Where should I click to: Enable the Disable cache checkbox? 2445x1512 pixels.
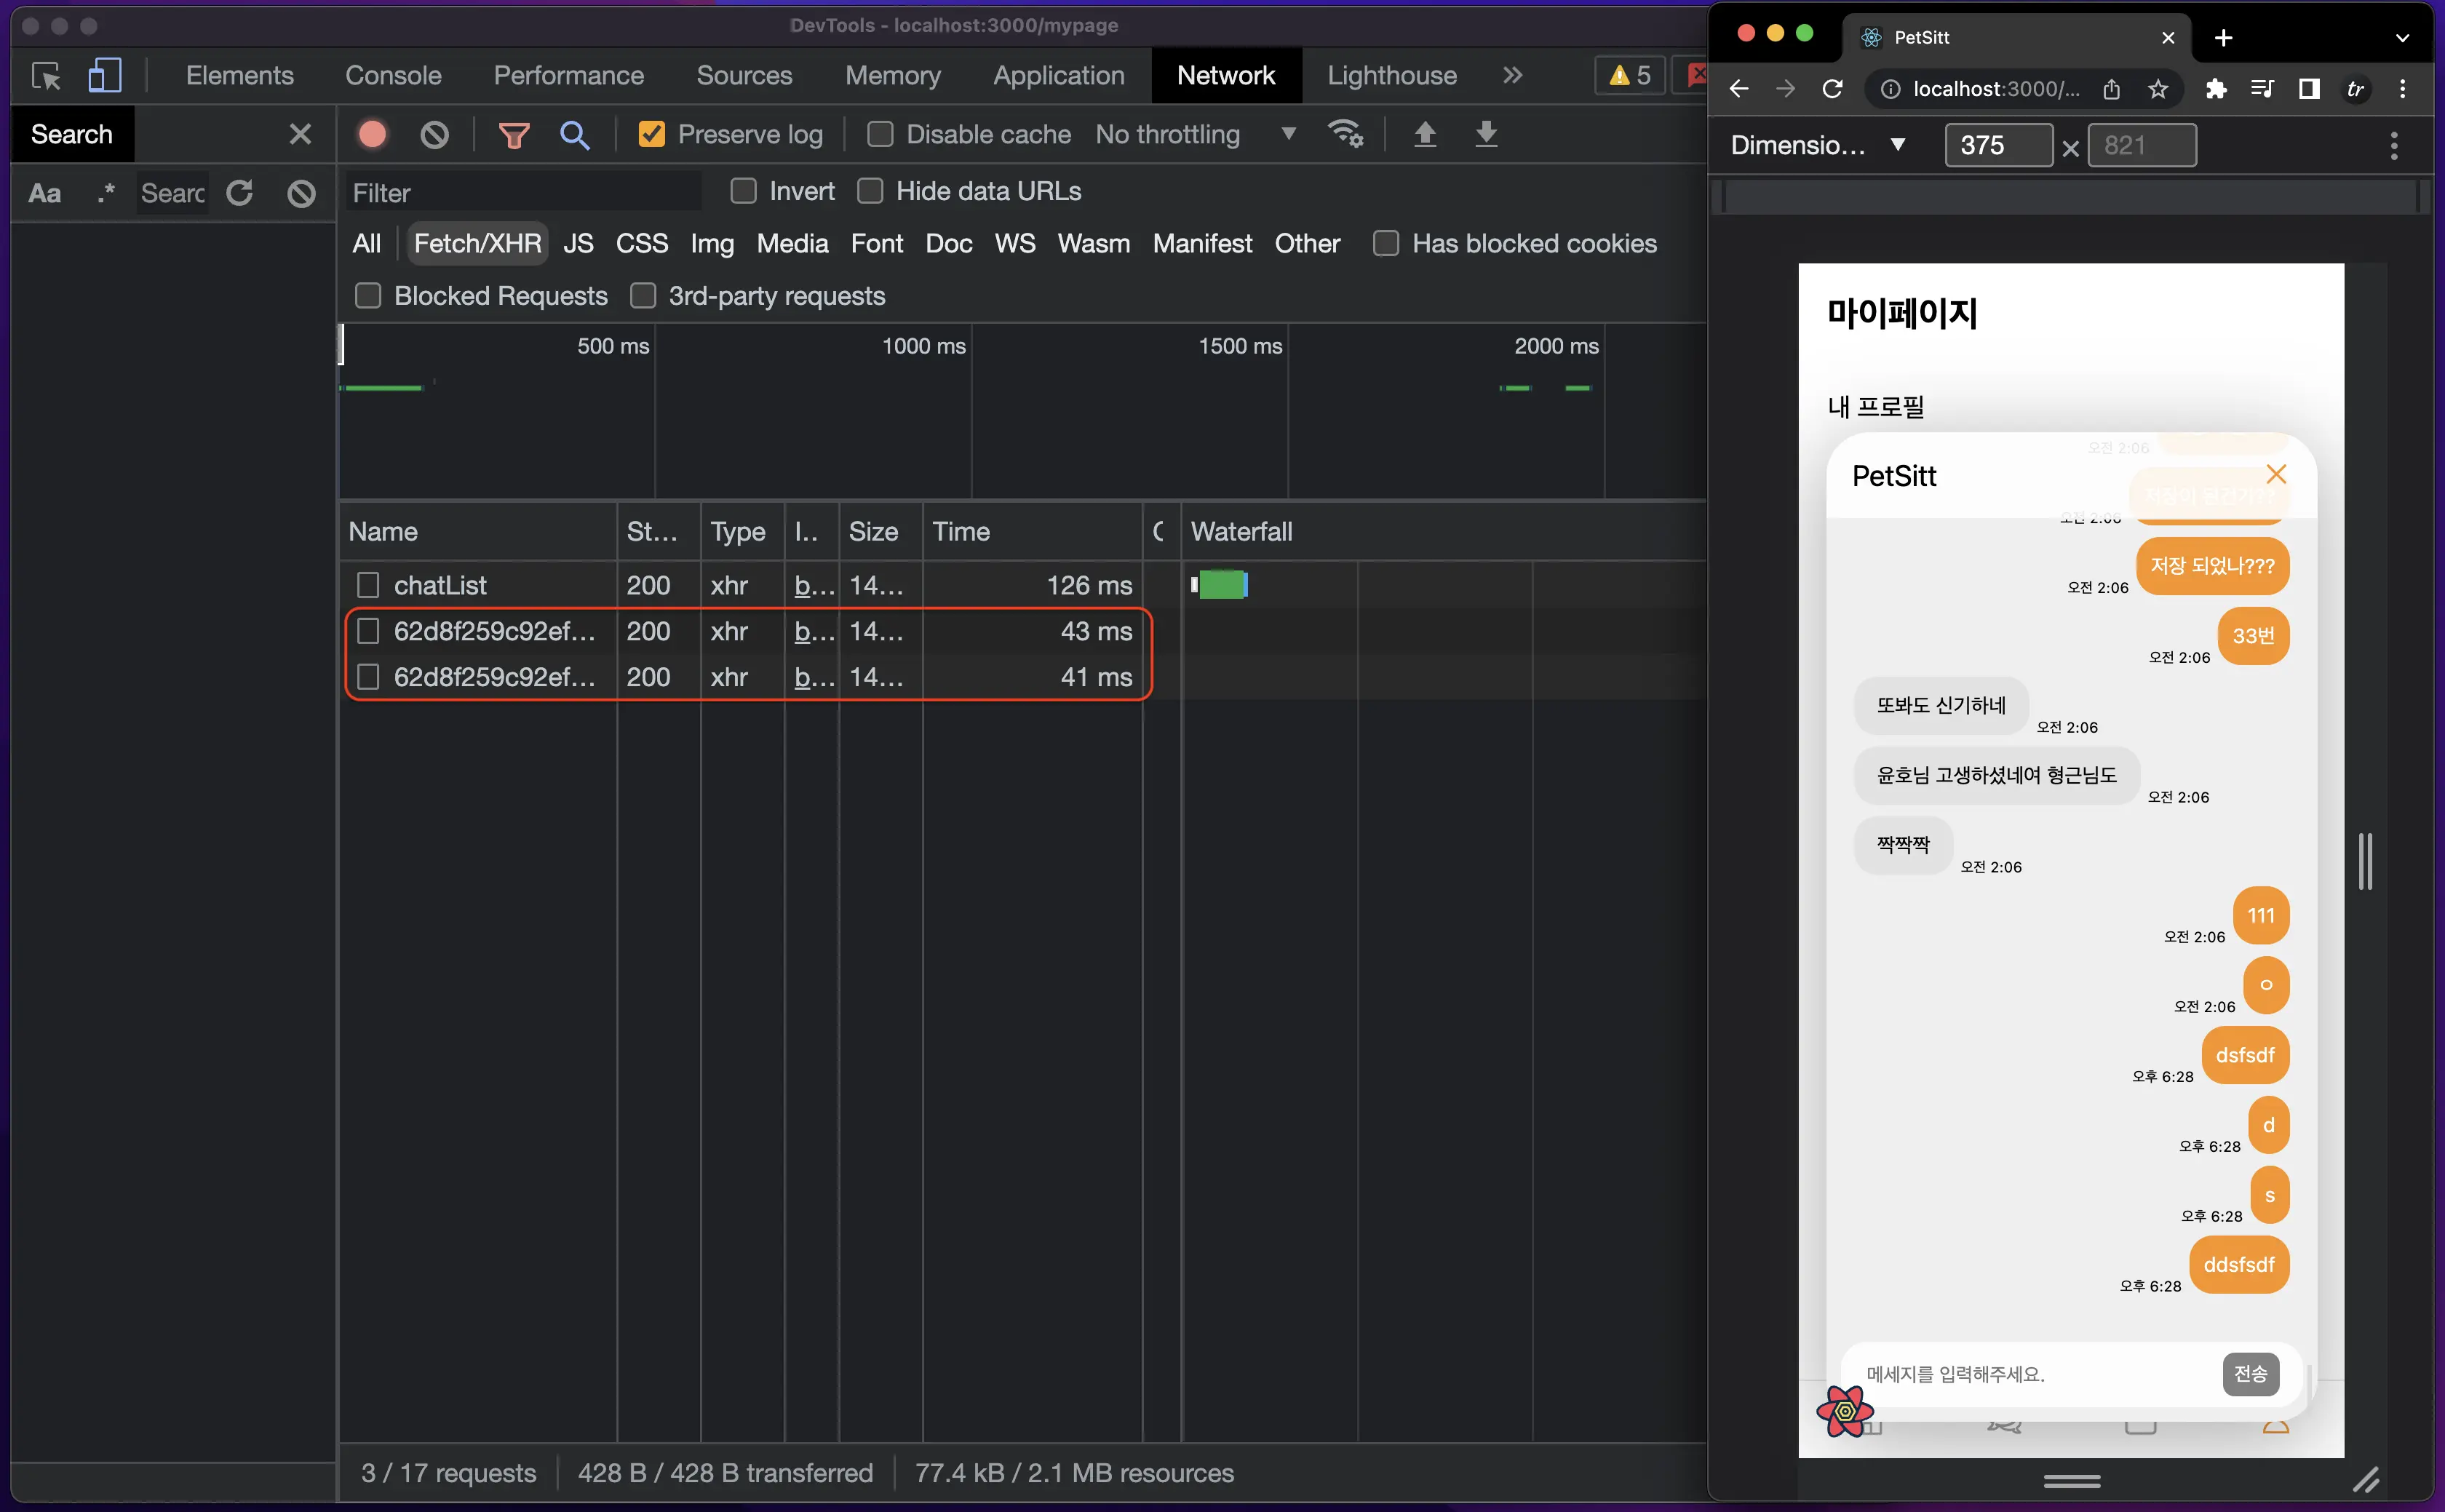tap(880, 134)
